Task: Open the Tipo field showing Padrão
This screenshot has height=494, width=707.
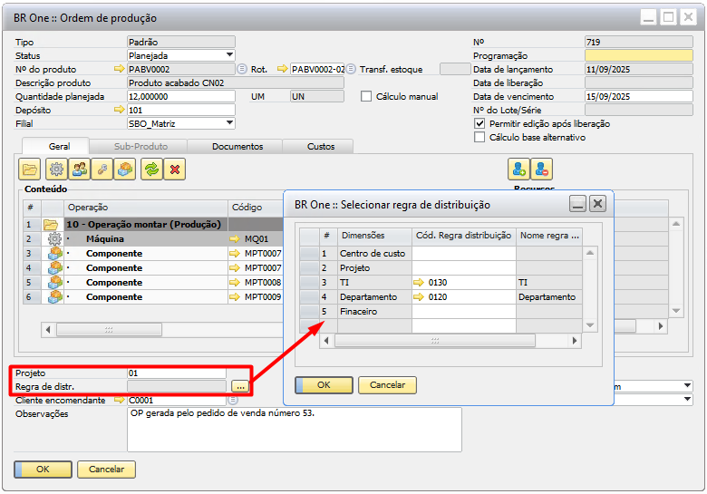Action: click(180, 42)
